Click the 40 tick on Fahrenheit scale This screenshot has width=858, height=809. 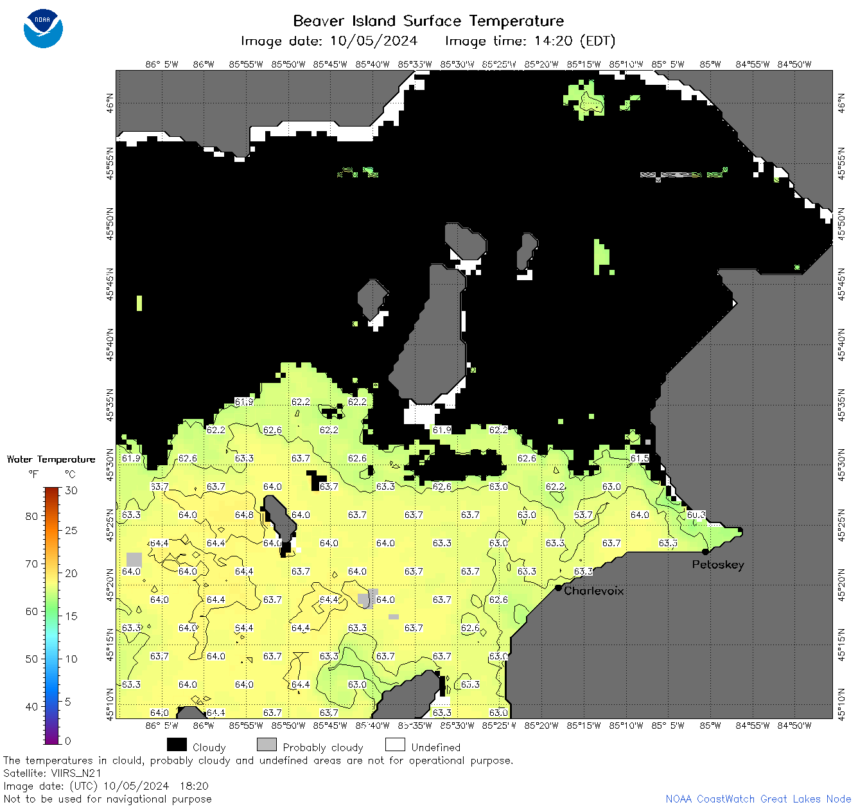31,706
